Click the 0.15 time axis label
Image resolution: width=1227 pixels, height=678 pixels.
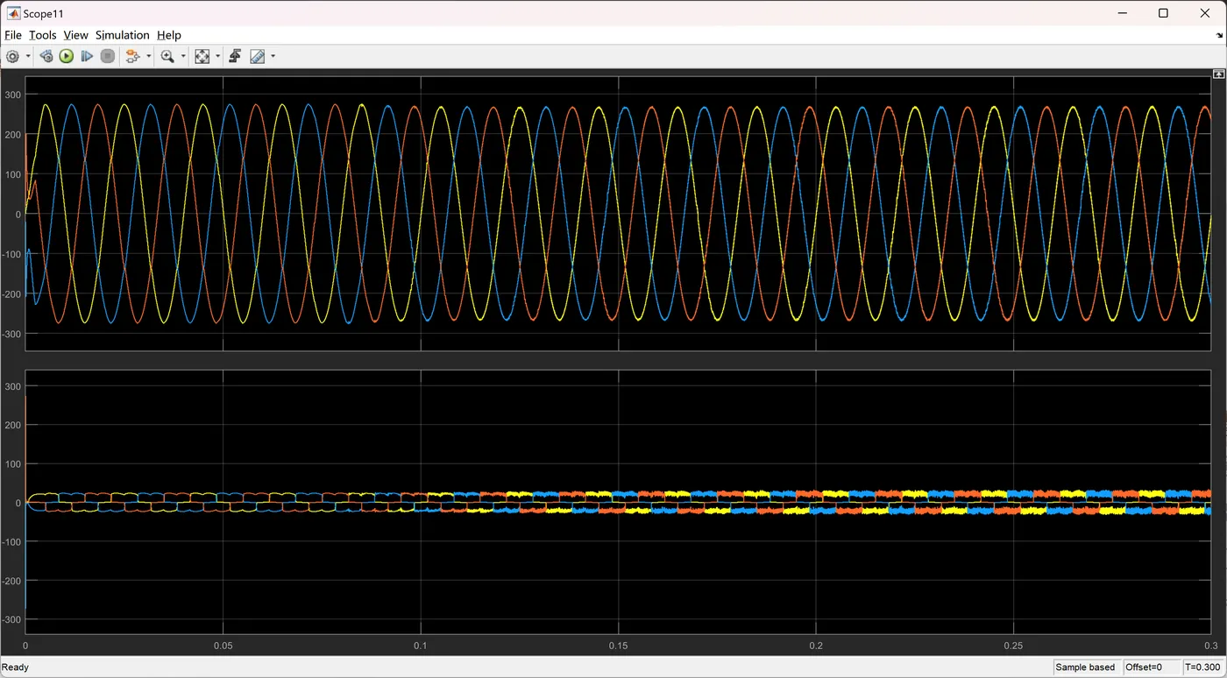point(619,646)
